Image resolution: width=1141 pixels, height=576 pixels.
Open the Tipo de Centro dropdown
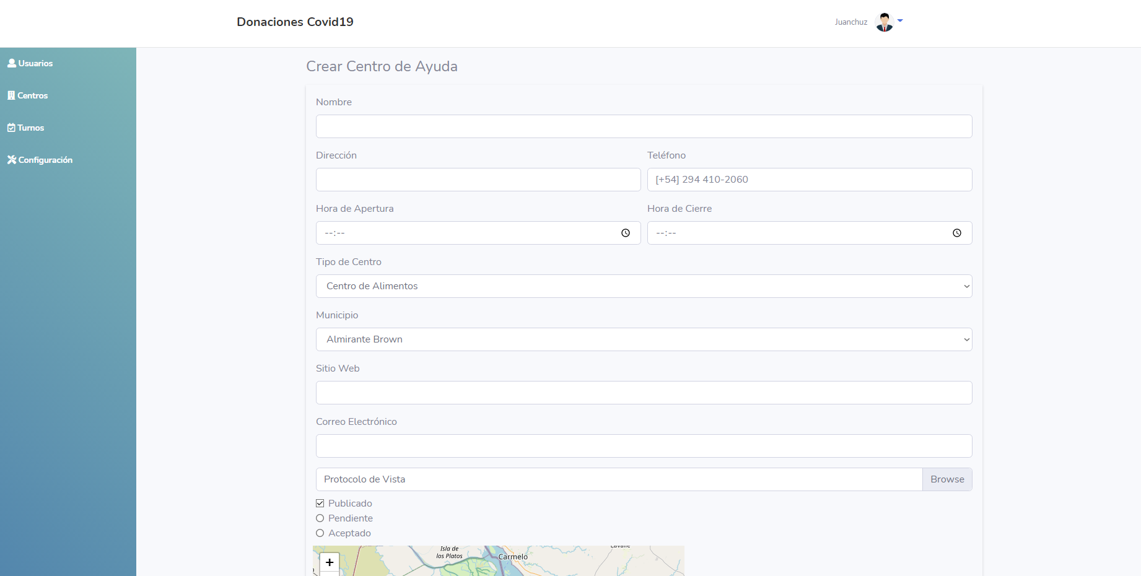(644, 286)
